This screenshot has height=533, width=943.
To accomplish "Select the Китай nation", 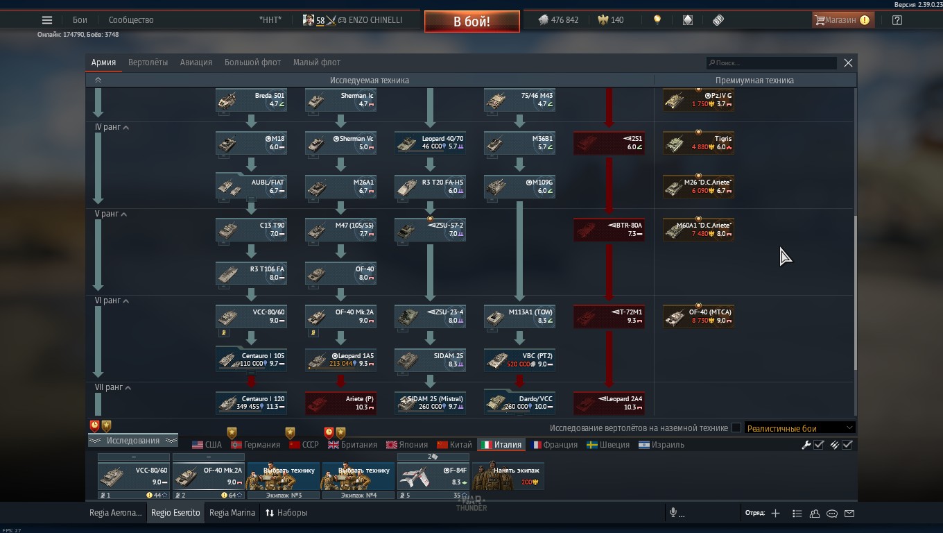I will point(454,445).
